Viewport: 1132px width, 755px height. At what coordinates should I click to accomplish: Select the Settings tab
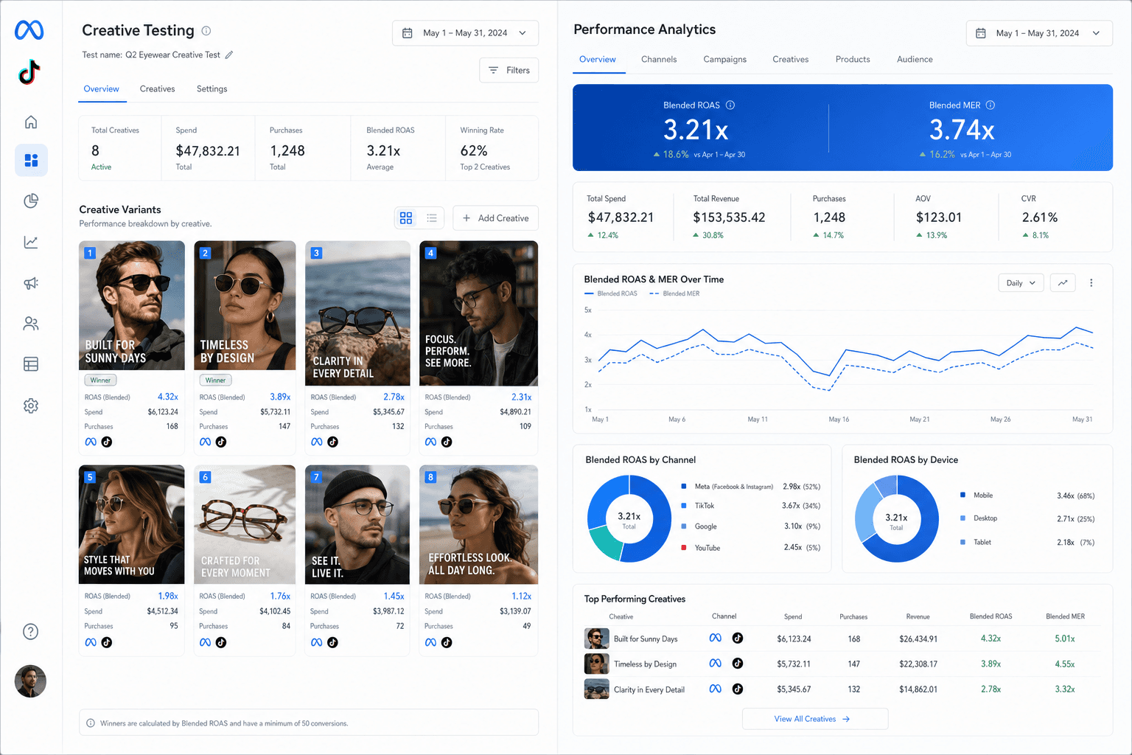coord(212,89)
